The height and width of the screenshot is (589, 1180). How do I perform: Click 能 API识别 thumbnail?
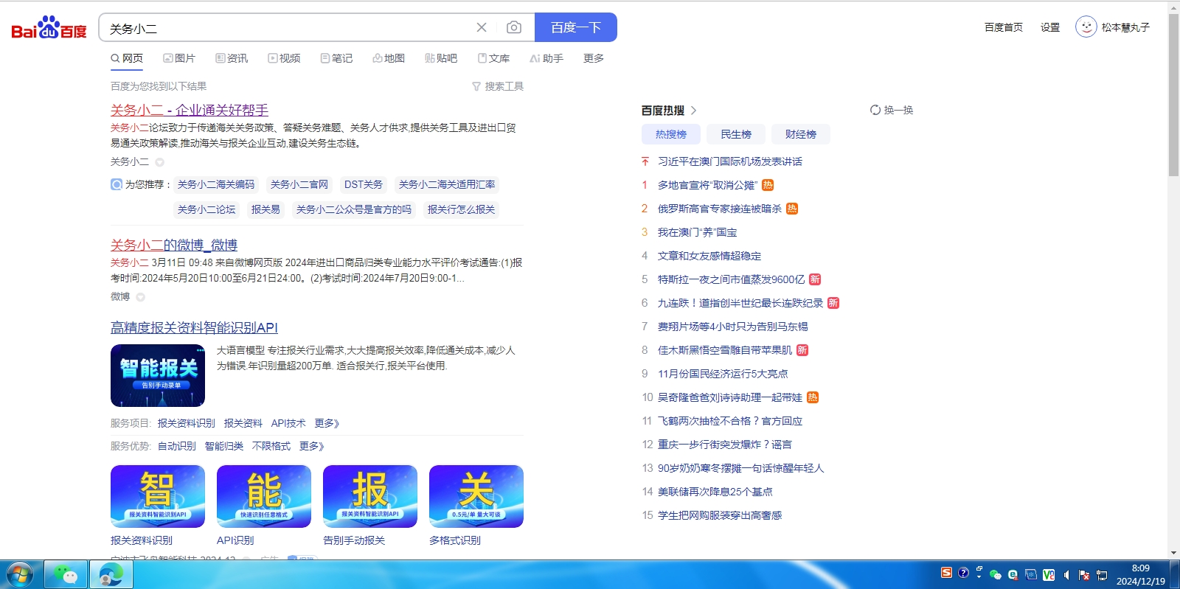264,496
